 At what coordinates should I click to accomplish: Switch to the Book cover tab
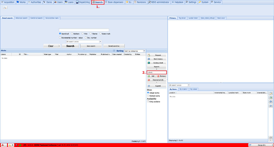pos(221,18)
